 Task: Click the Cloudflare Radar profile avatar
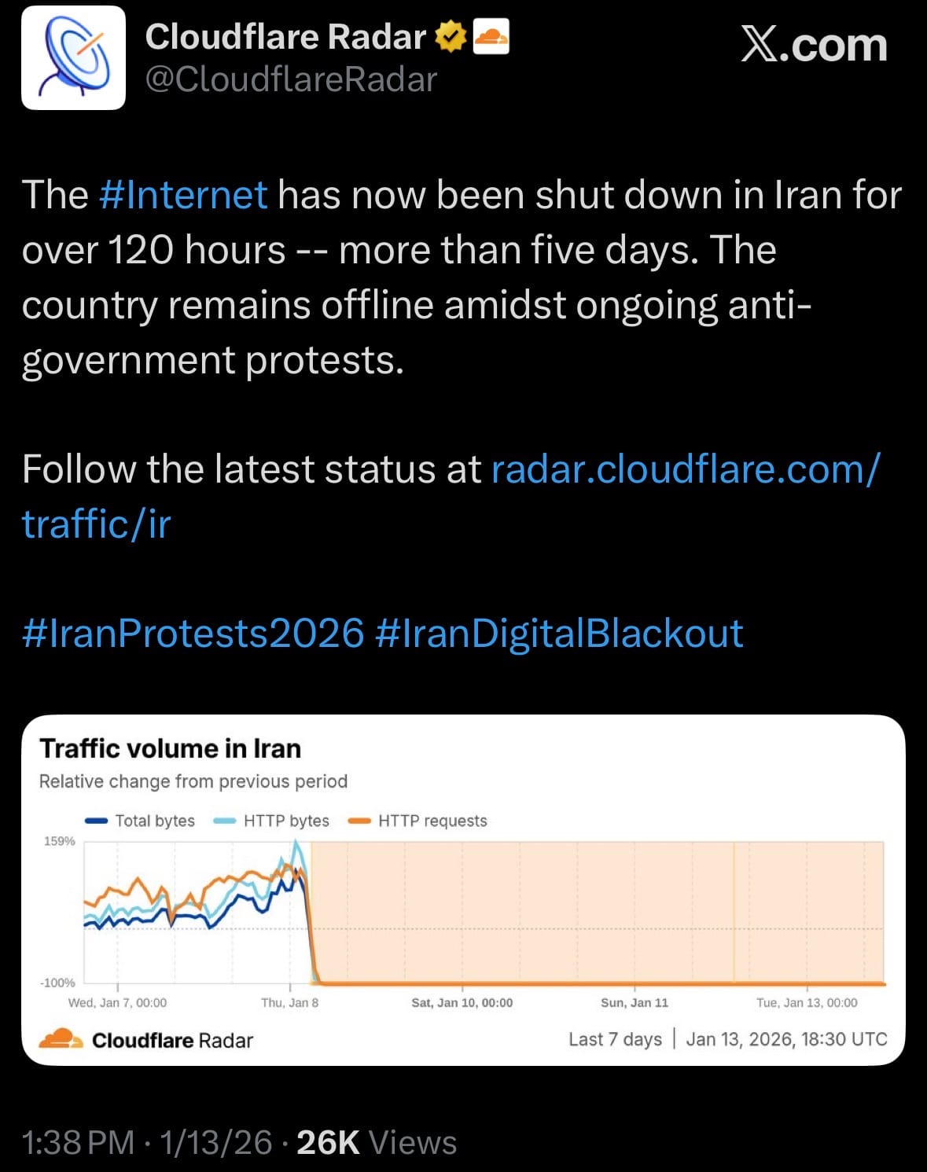coord(73,58)
